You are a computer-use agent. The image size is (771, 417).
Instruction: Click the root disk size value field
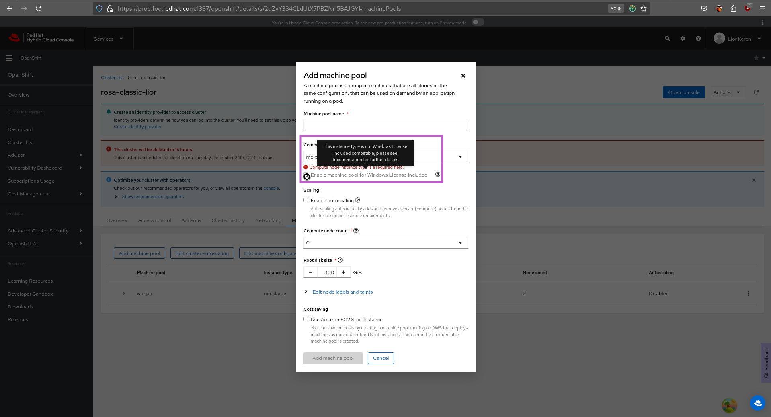(327, 272)
